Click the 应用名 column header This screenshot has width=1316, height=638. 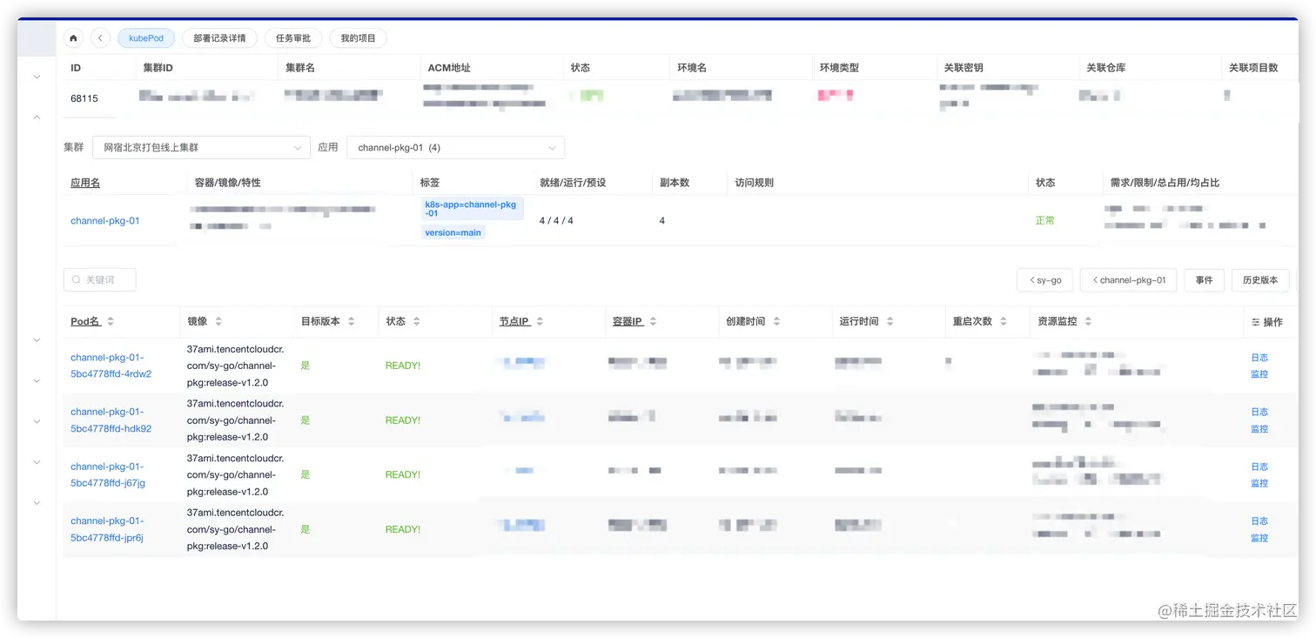pos(85,183)
